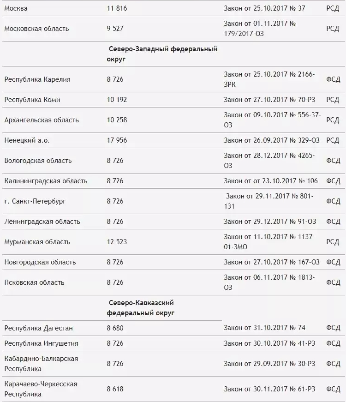Click the Северо-Кавказский федеральный округ heading

coord(141,308)
